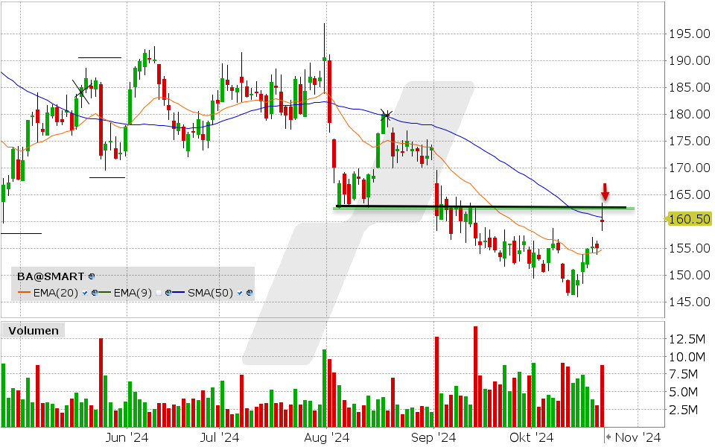
Task: Click the Sep '24 date label
Action: 433,438
